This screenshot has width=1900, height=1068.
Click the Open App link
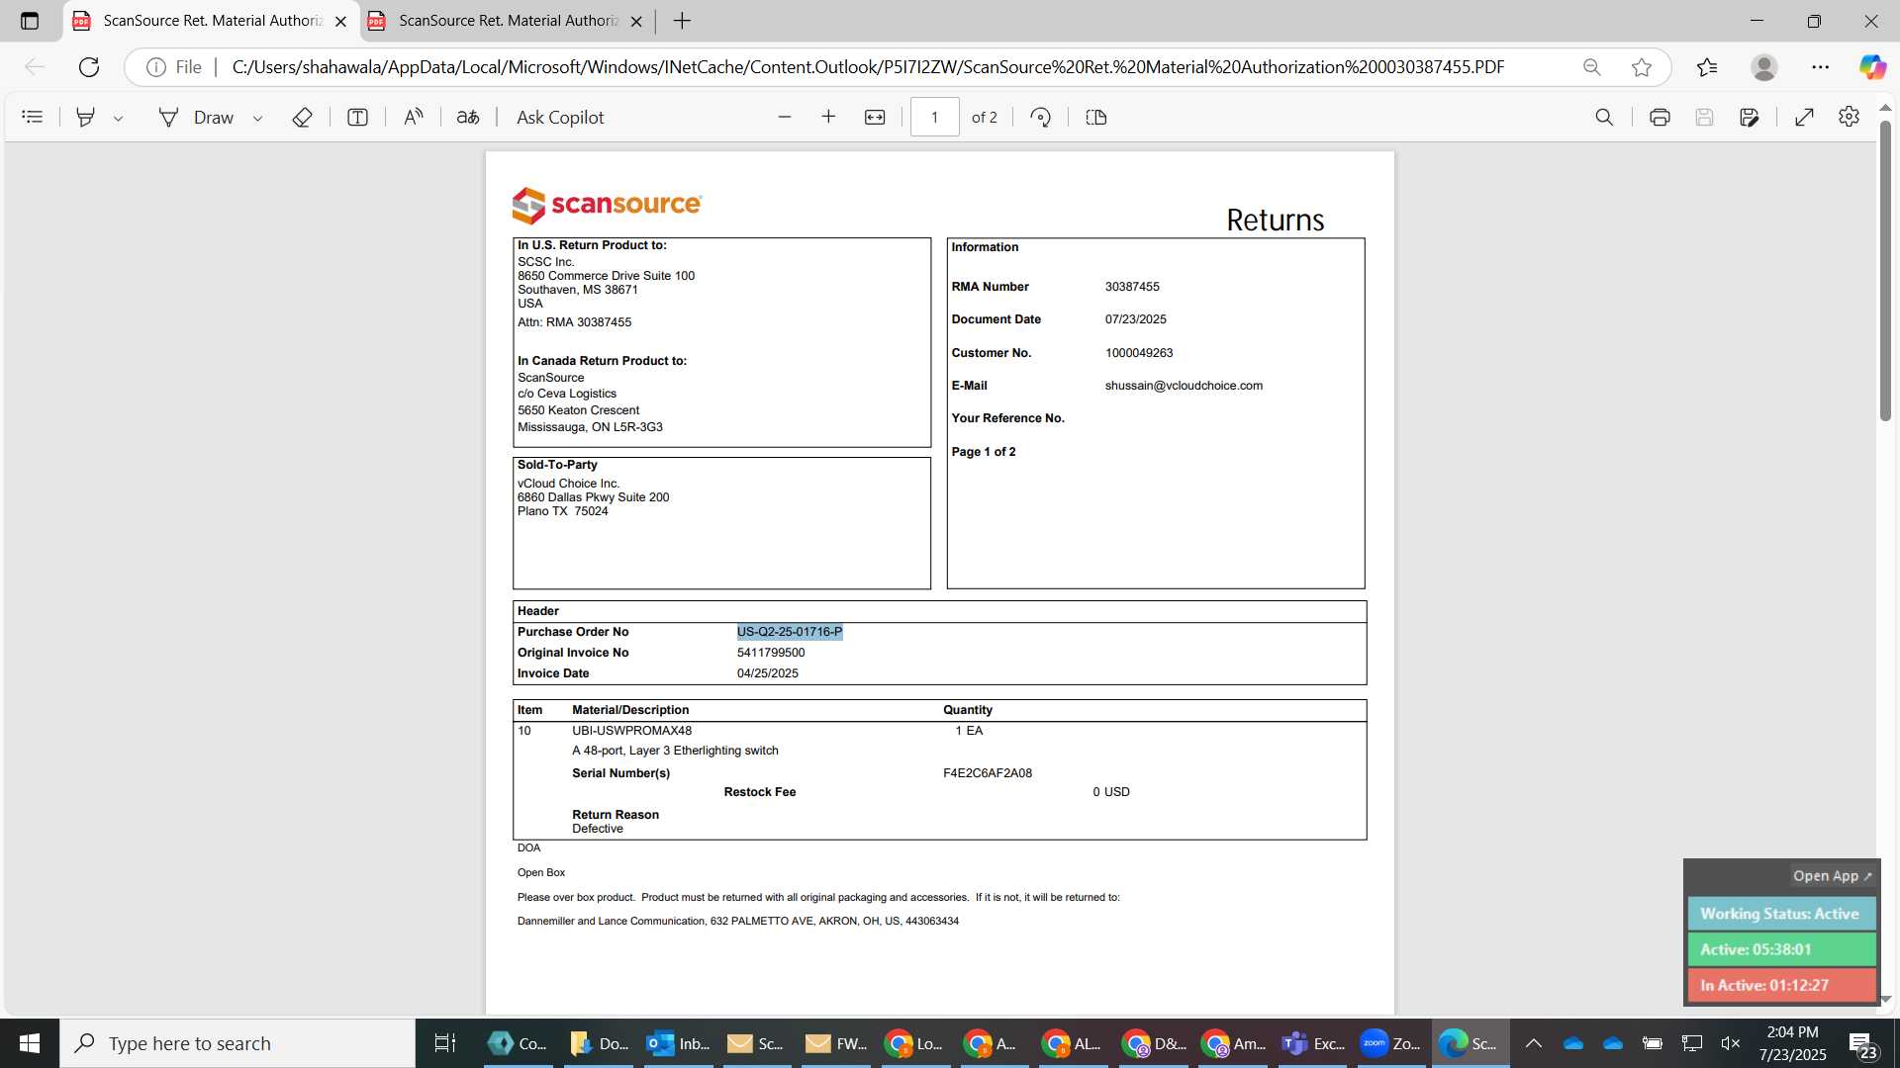[1832, 876]
